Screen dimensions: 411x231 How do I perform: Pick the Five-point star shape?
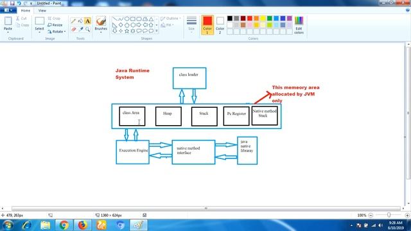pos(127,31)
